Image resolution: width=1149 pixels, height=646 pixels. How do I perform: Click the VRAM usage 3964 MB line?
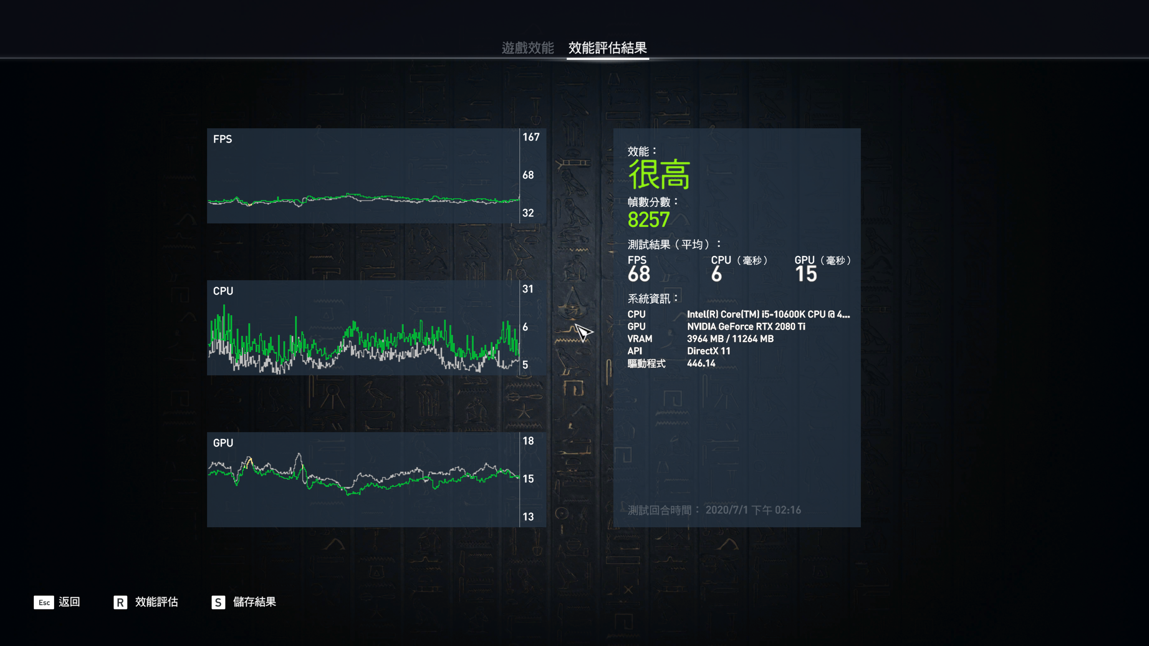(730, 339)
